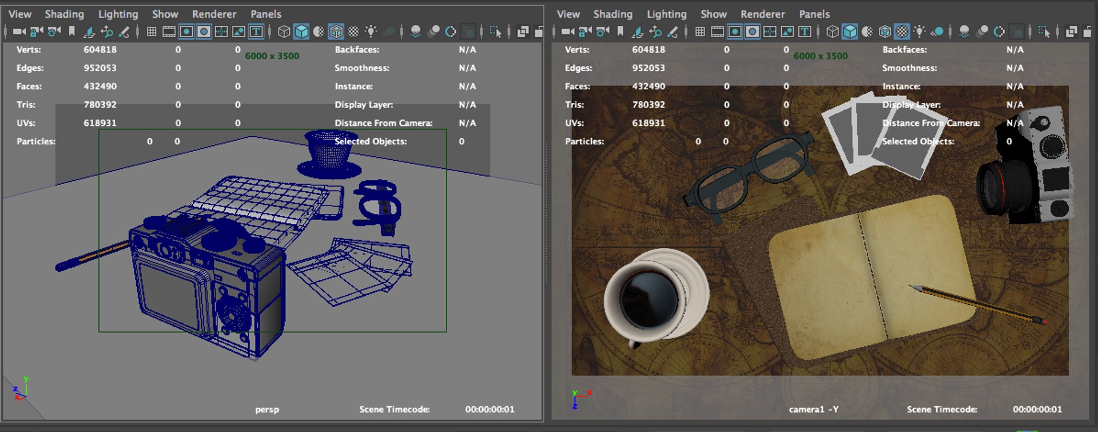Click '6000 x 3500' resolution text in persp panel
Screen dimensions: 1098x432
272,56
